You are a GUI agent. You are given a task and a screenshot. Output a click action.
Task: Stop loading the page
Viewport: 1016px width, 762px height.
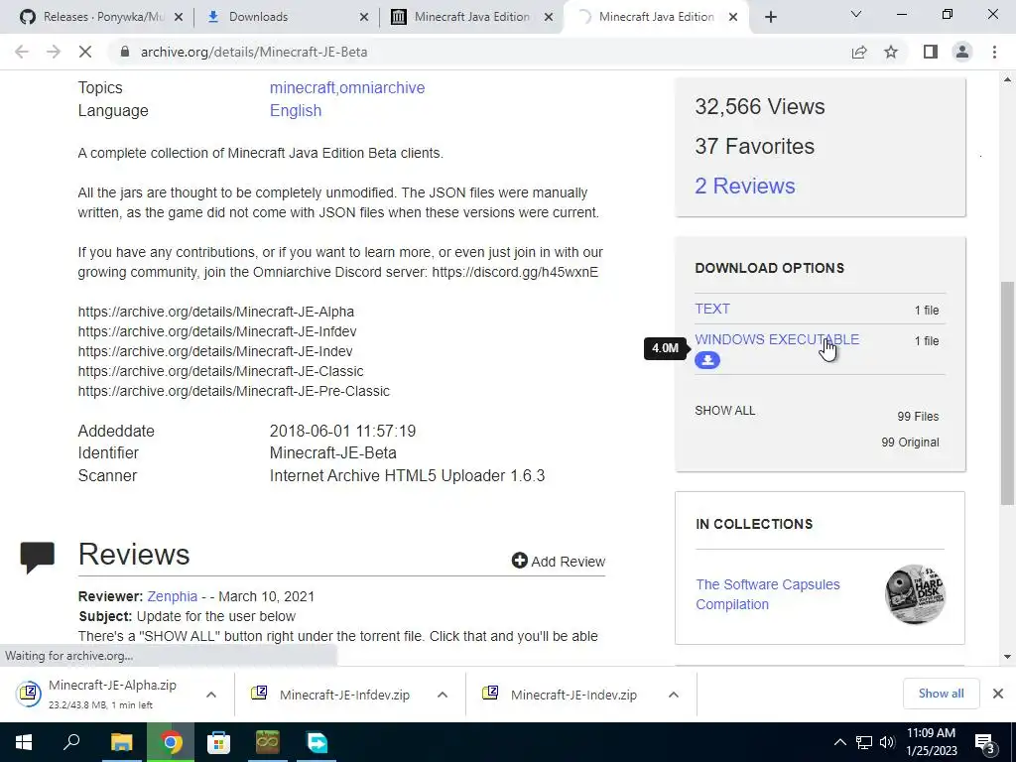pos(85,52)
